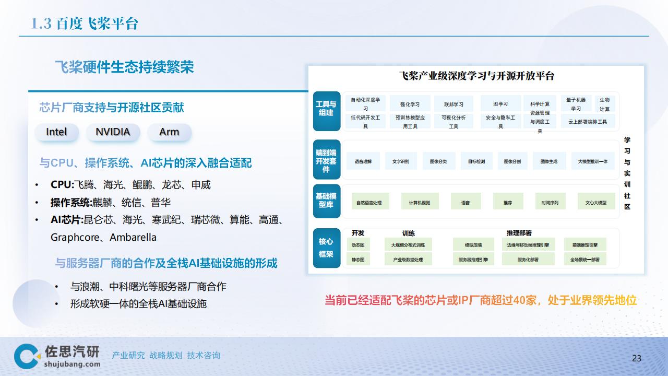
Task: Select the Arm chip vendor pill
Action: click(x=169, y=132)
